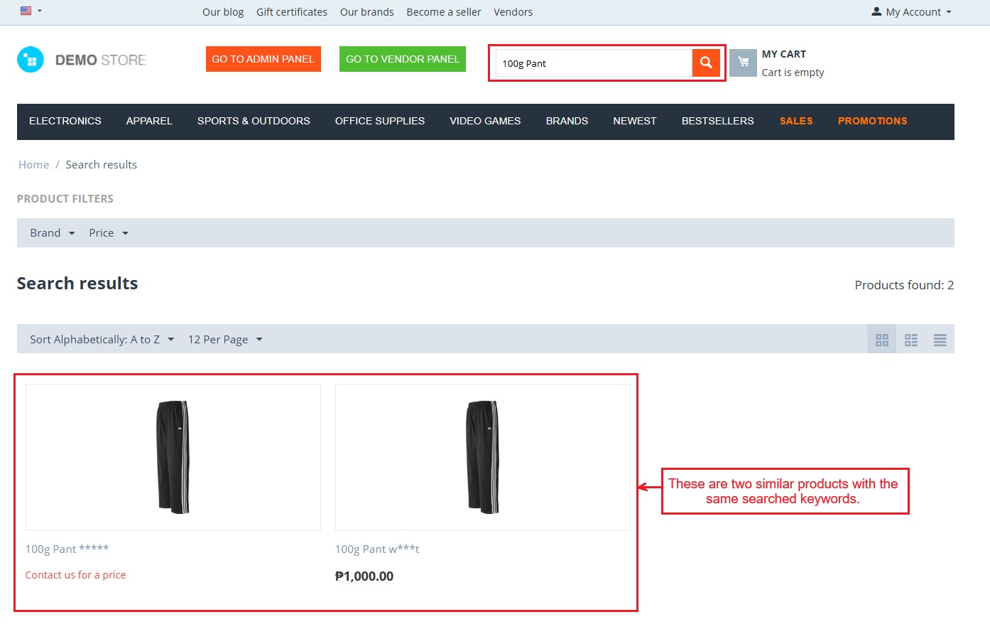This screenshot has height=639, width=990.
Task: Expand the Brand filter dropdown
Action: tap(52, 233)
